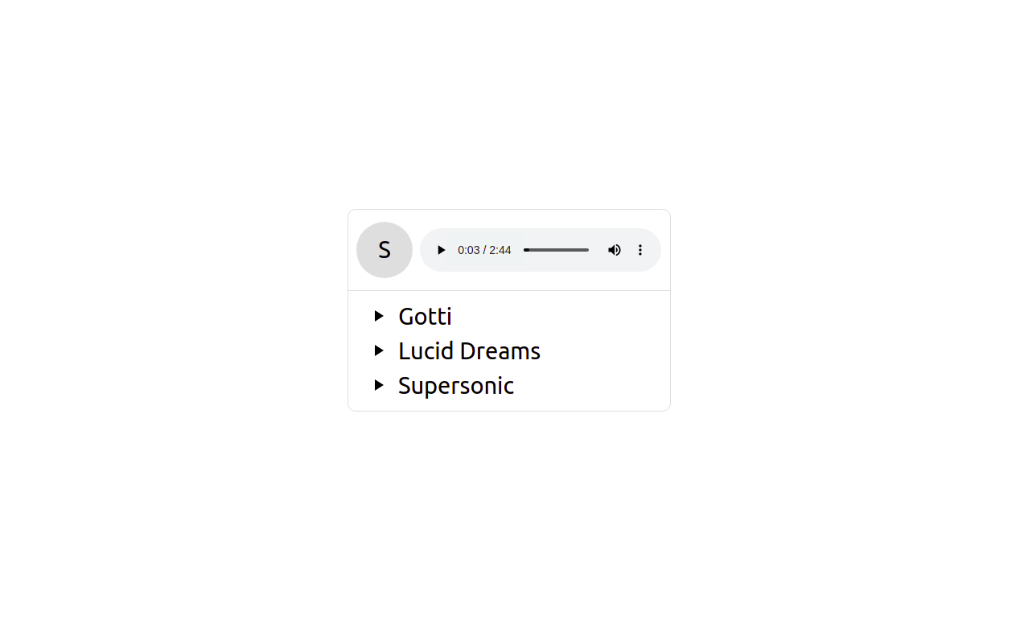Seek to the middle of the audio progress bar

click(556, 250)
